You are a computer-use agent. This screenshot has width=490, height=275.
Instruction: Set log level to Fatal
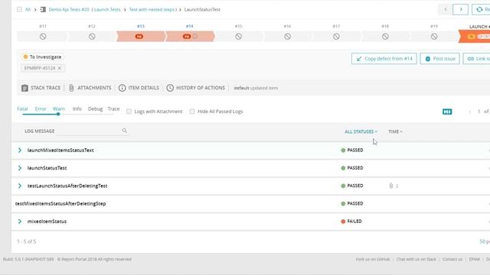22,108
